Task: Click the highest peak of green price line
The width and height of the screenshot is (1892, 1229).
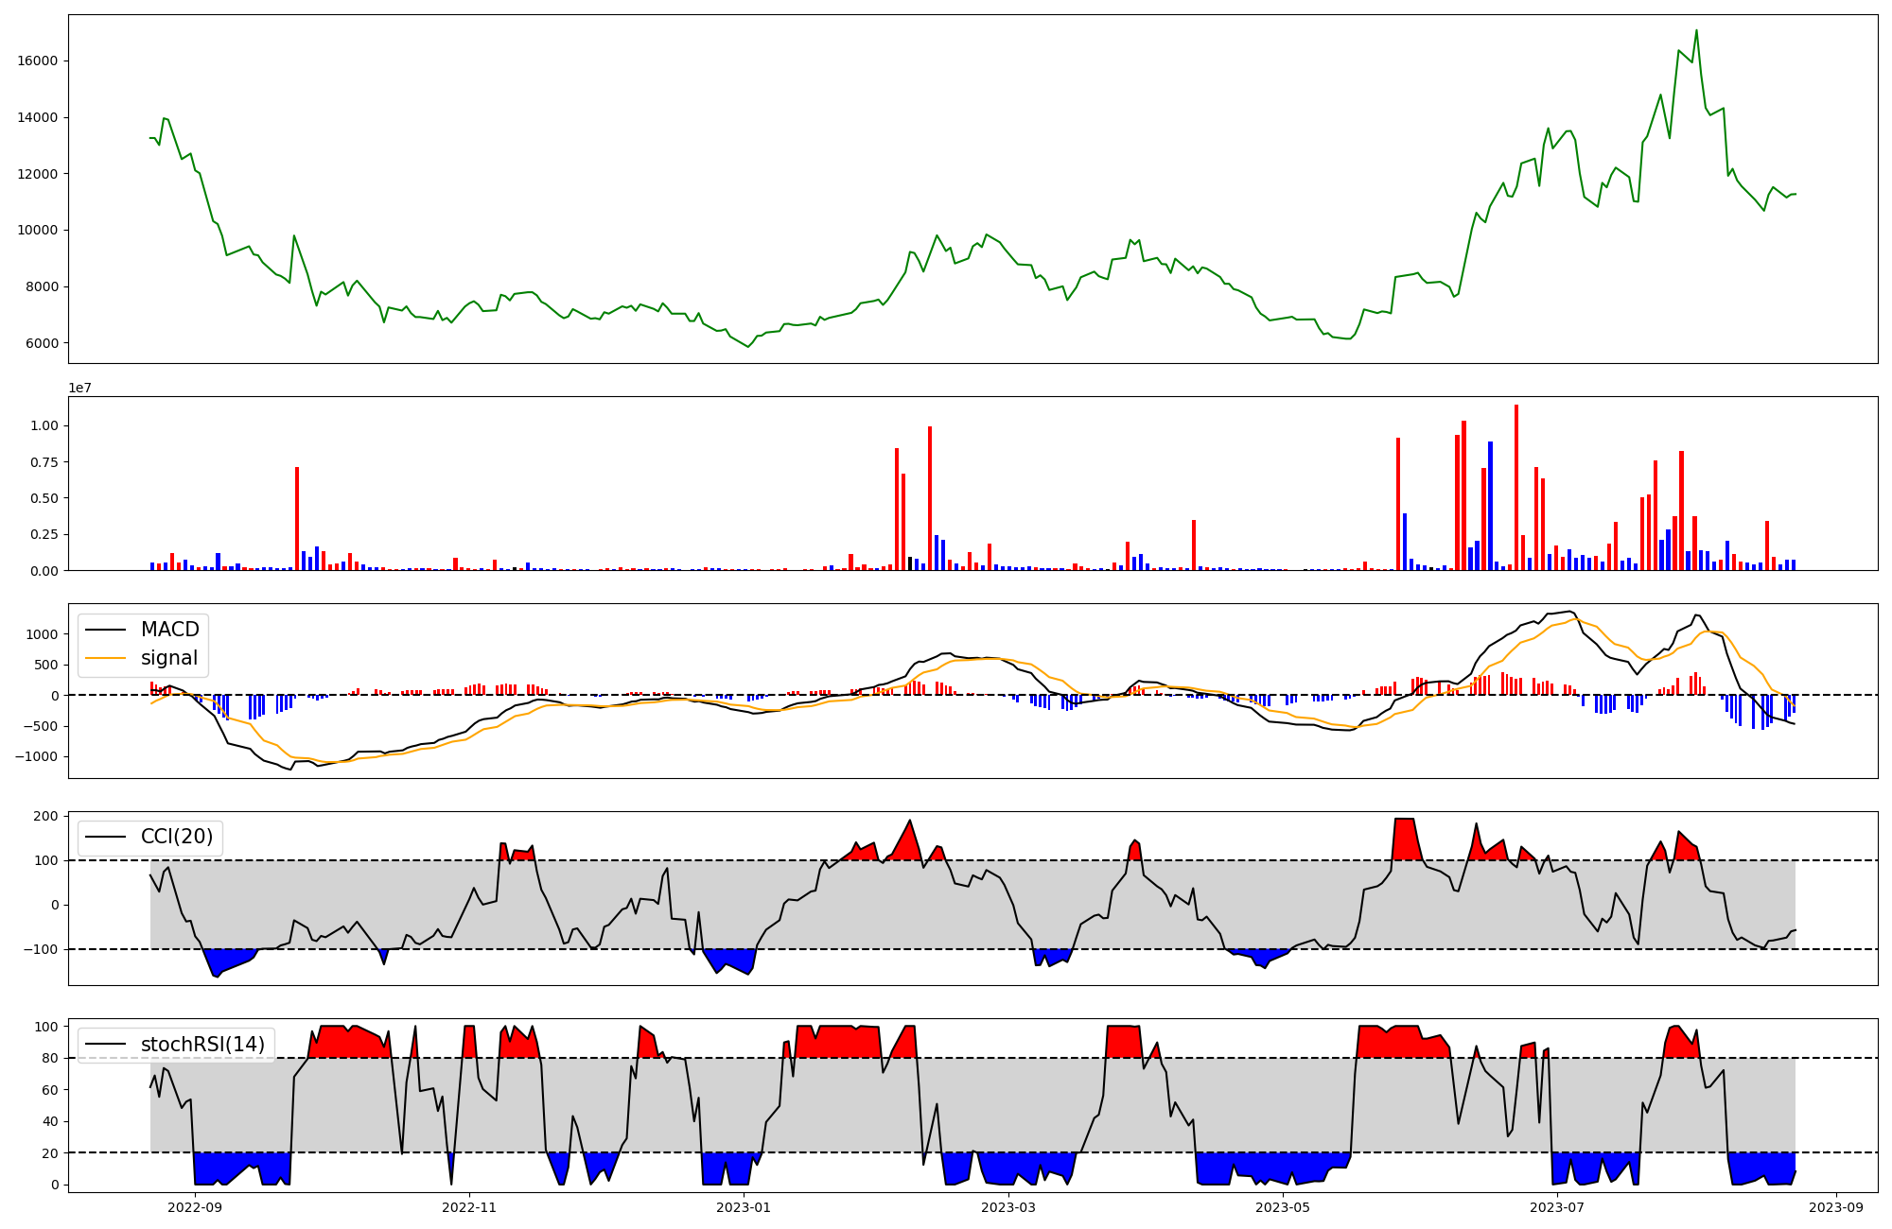Action: pyautogui.click(x=1696, y=31)
